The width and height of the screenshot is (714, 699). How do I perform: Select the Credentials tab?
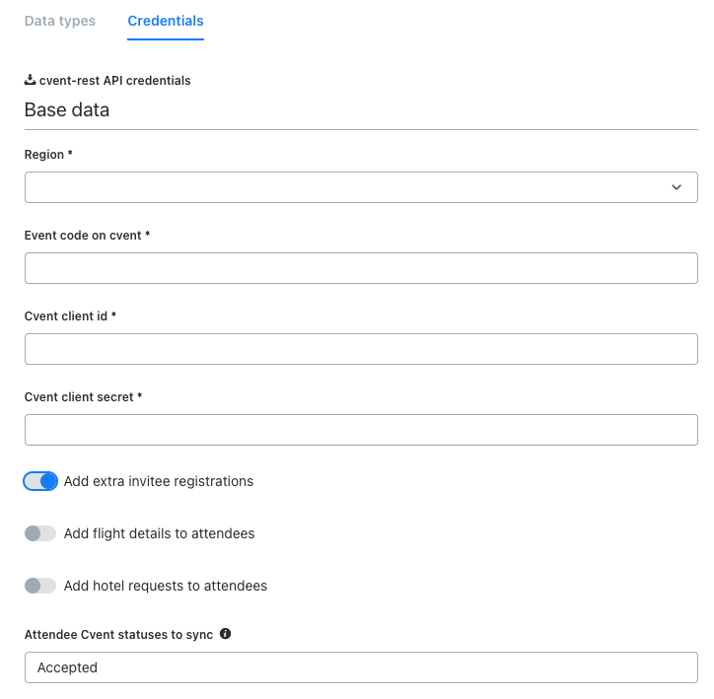pos(166,21)
